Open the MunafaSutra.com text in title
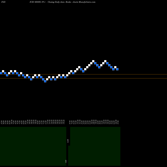167x167 pixels. click(x=87, y=2)
